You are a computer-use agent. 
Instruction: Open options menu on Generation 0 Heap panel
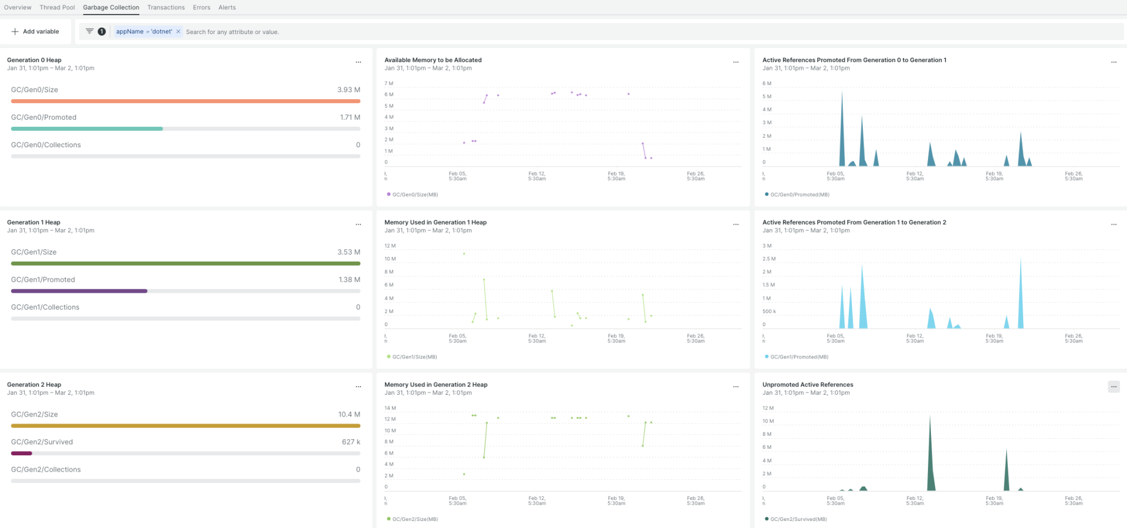pos(358,62)
